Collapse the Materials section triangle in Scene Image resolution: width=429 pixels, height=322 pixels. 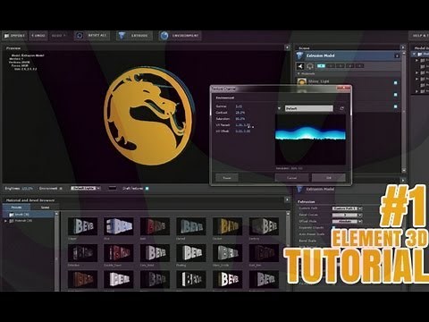tap(299, 73)
